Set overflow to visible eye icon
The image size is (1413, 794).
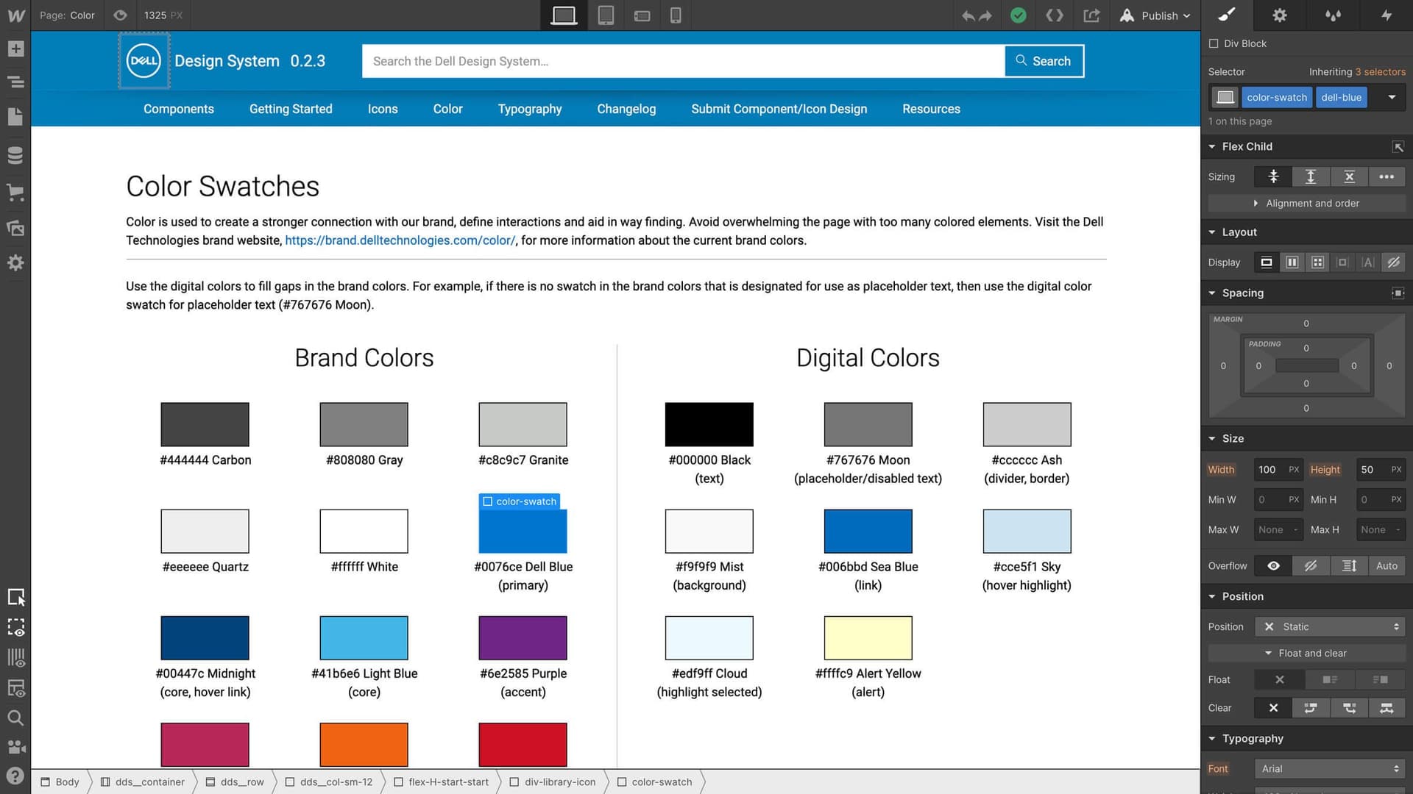click(1273, 565)
